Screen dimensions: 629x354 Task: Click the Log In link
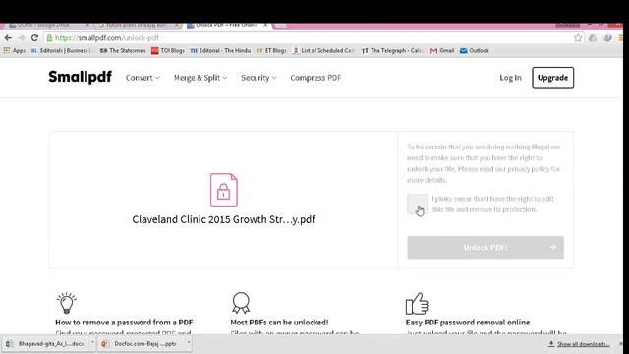point(510,78)
